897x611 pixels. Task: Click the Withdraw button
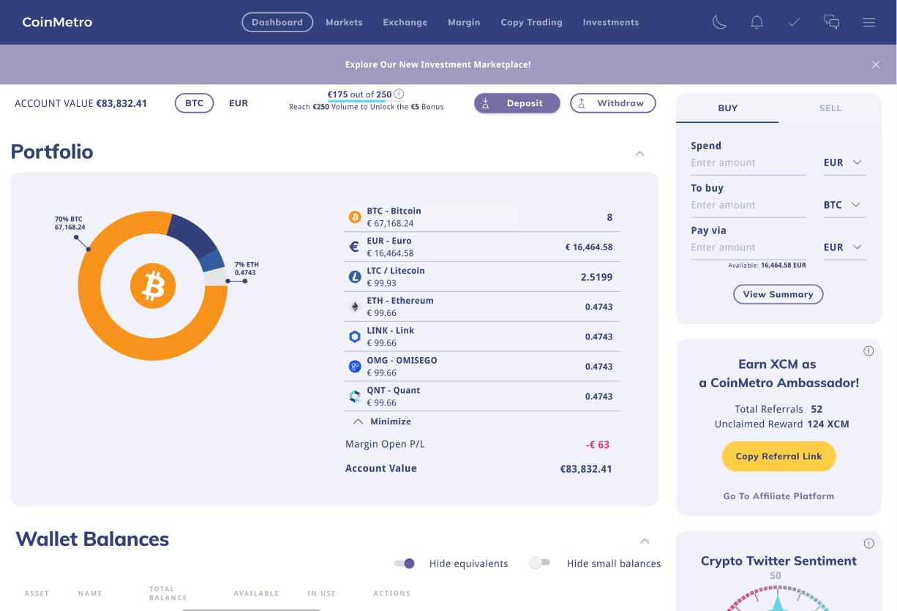612,103
